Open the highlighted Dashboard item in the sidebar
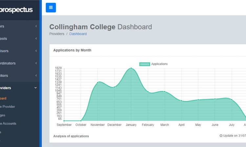246x147 pixels. (3, 98)
